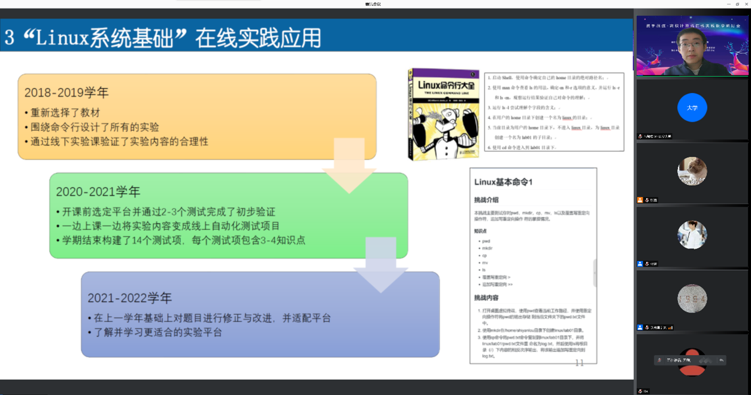Click scrollbar handle on Linux基本命令1 panel's right edge

pos(595,272)
